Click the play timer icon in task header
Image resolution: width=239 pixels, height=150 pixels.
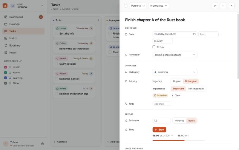coord(215,6)
